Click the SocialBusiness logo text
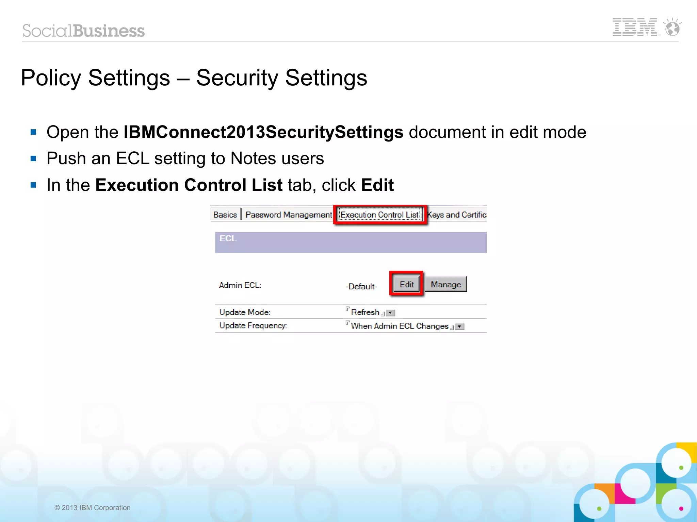Screen dimensions: 697x522 pos(84,31)
